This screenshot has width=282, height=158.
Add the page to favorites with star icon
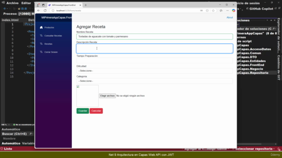[213, 11]
